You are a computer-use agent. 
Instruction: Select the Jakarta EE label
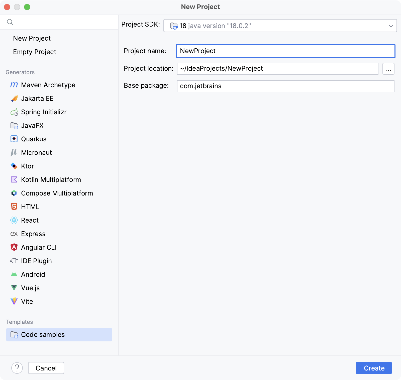(37, 99)
